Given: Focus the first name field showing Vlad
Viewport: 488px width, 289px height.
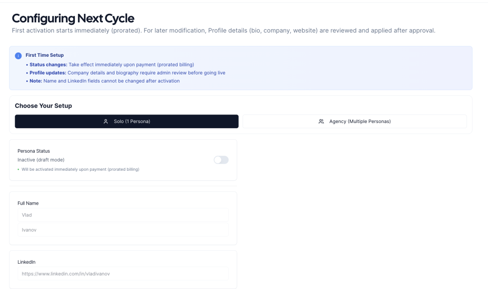Looking at the screenshot, I should coord(123,215).
